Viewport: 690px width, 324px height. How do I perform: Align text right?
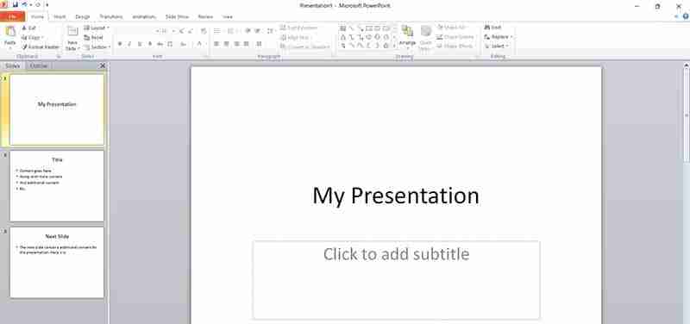(x=236, y=44)
